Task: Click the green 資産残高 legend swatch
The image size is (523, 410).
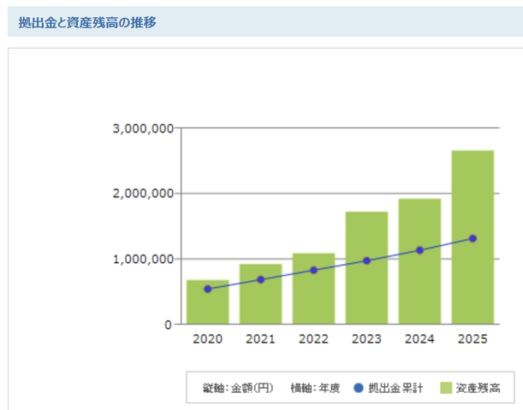Action: point(446,388)
